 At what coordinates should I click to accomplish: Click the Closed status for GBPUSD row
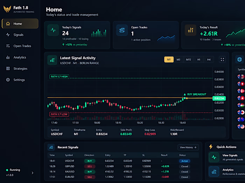tap(184, 166)
